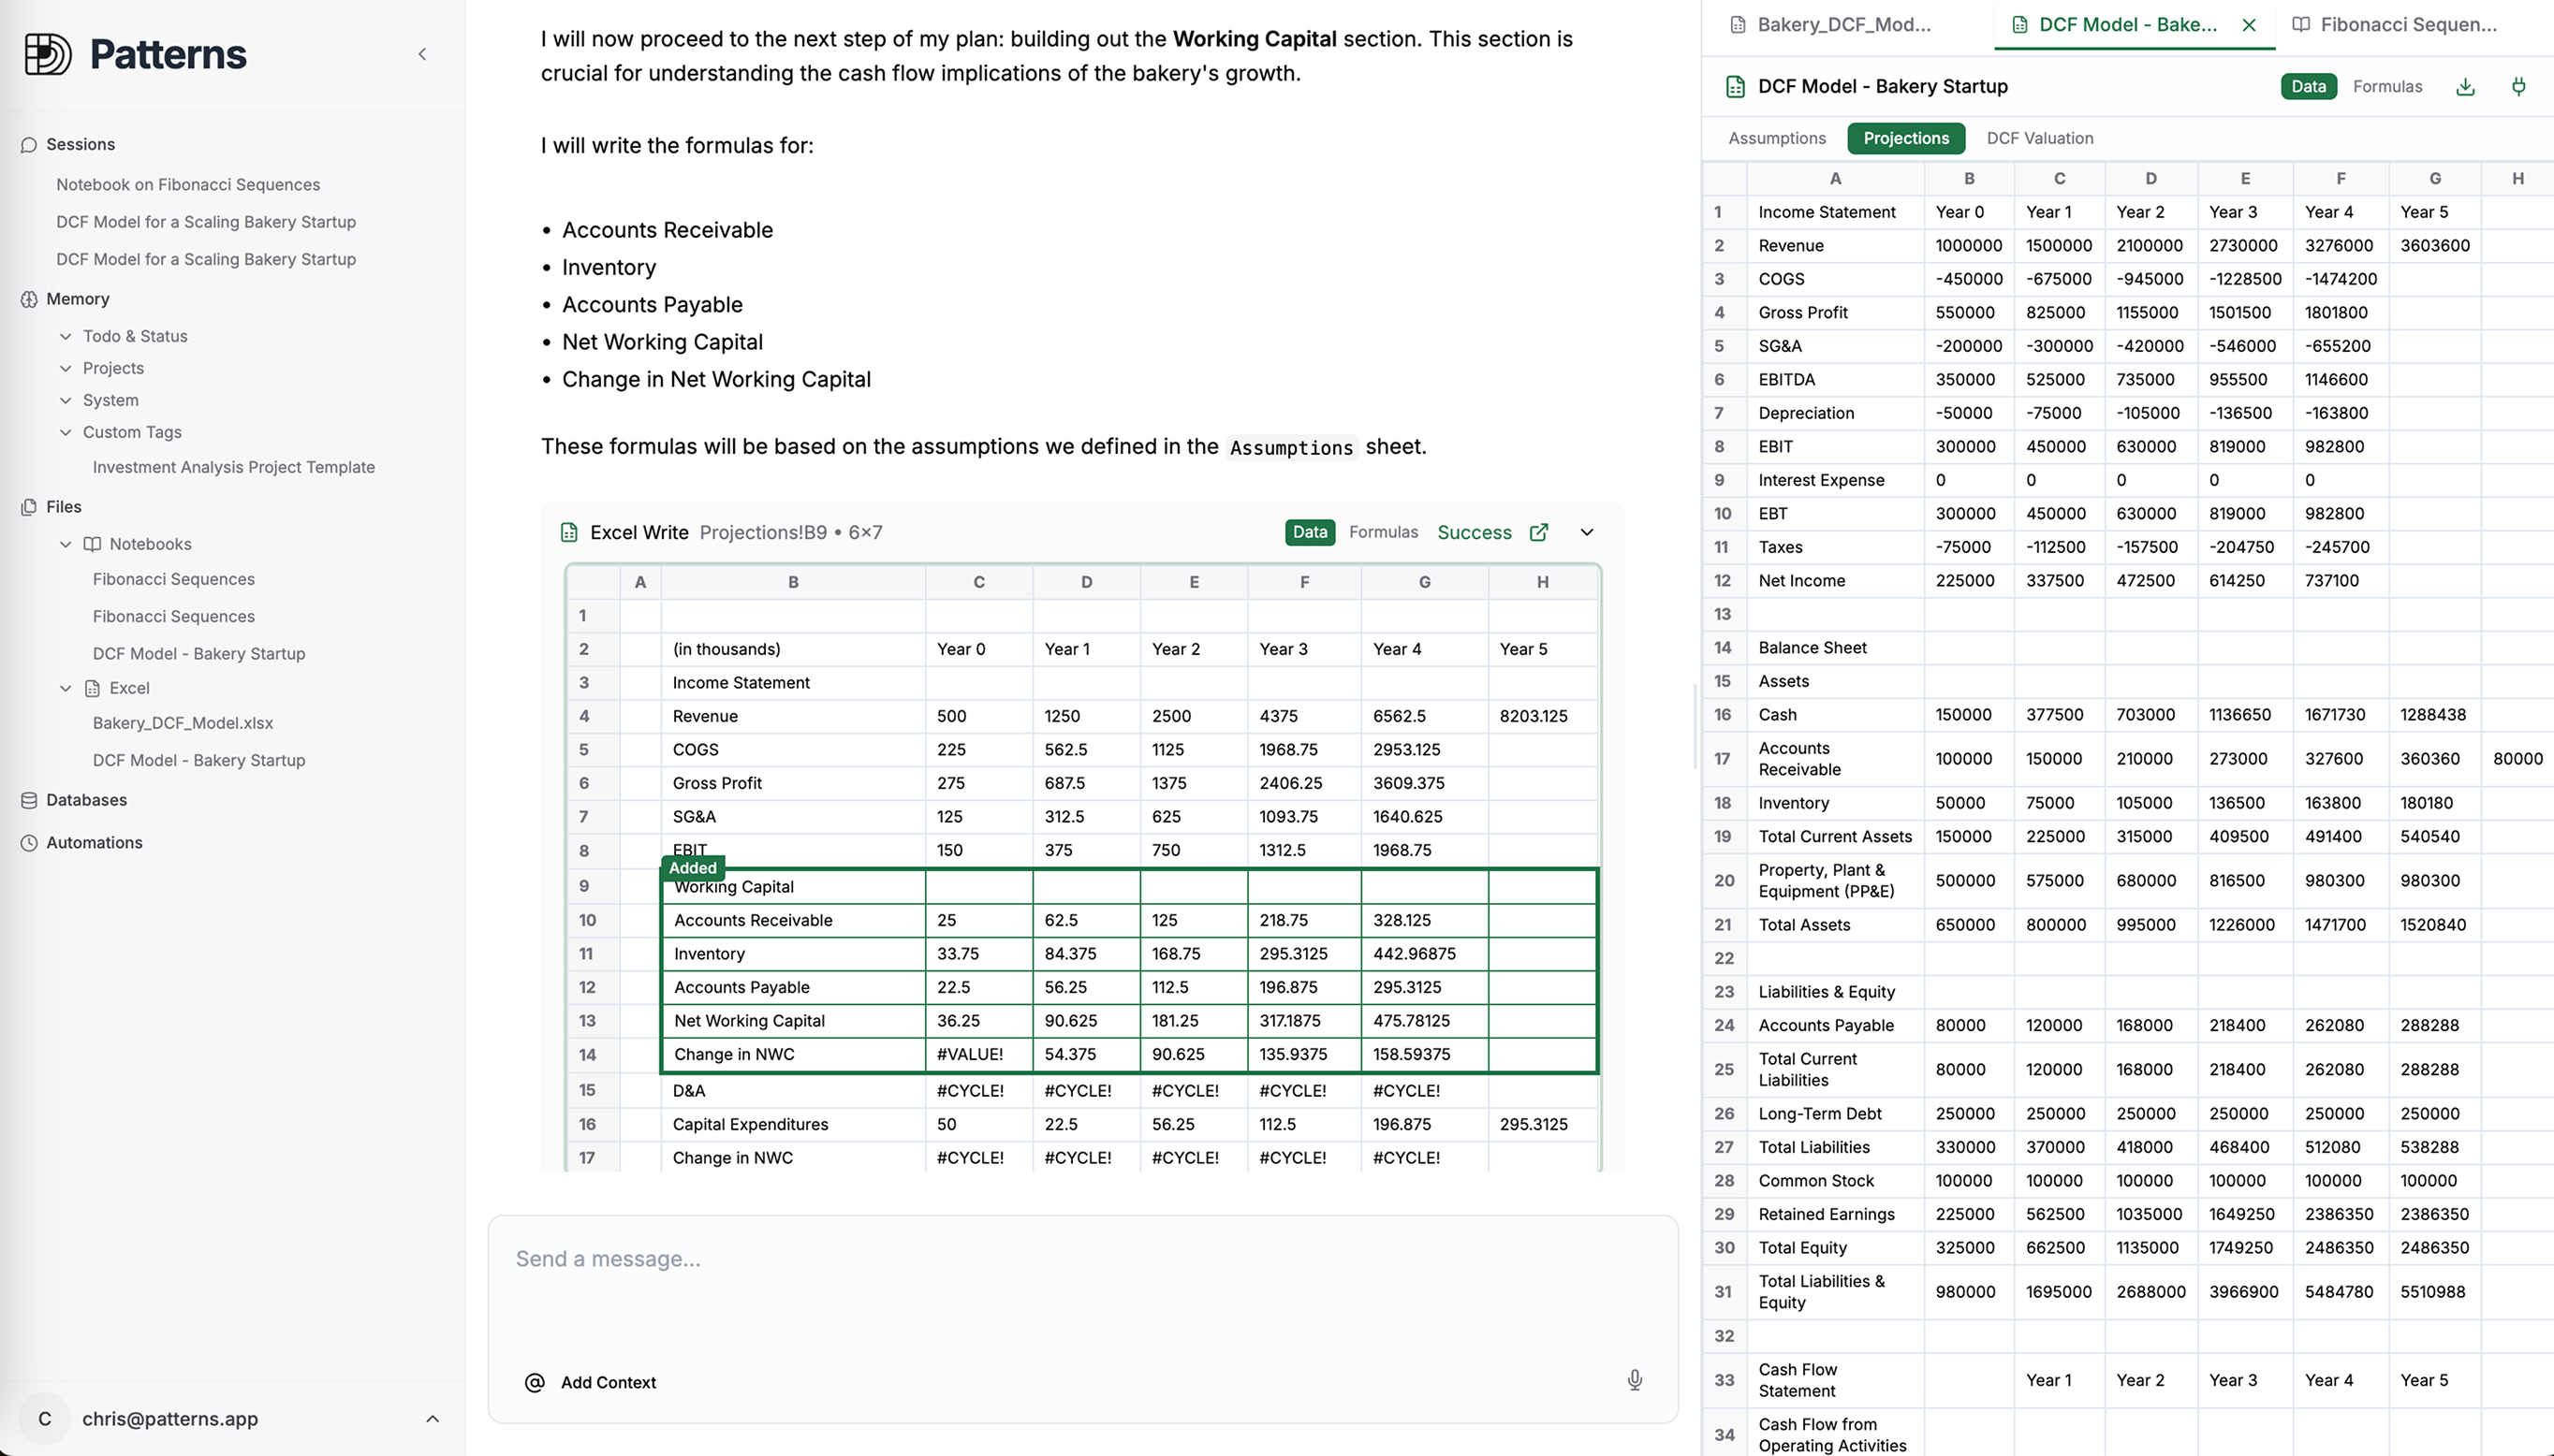Collapse the left sidebar with the chevron arrow
The image size is (2554, 1456).
point(422,54)
